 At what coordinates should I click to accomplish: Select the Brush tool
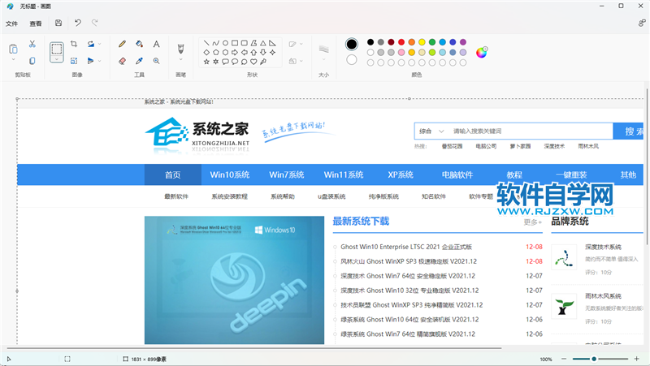[x=180, y=49]
